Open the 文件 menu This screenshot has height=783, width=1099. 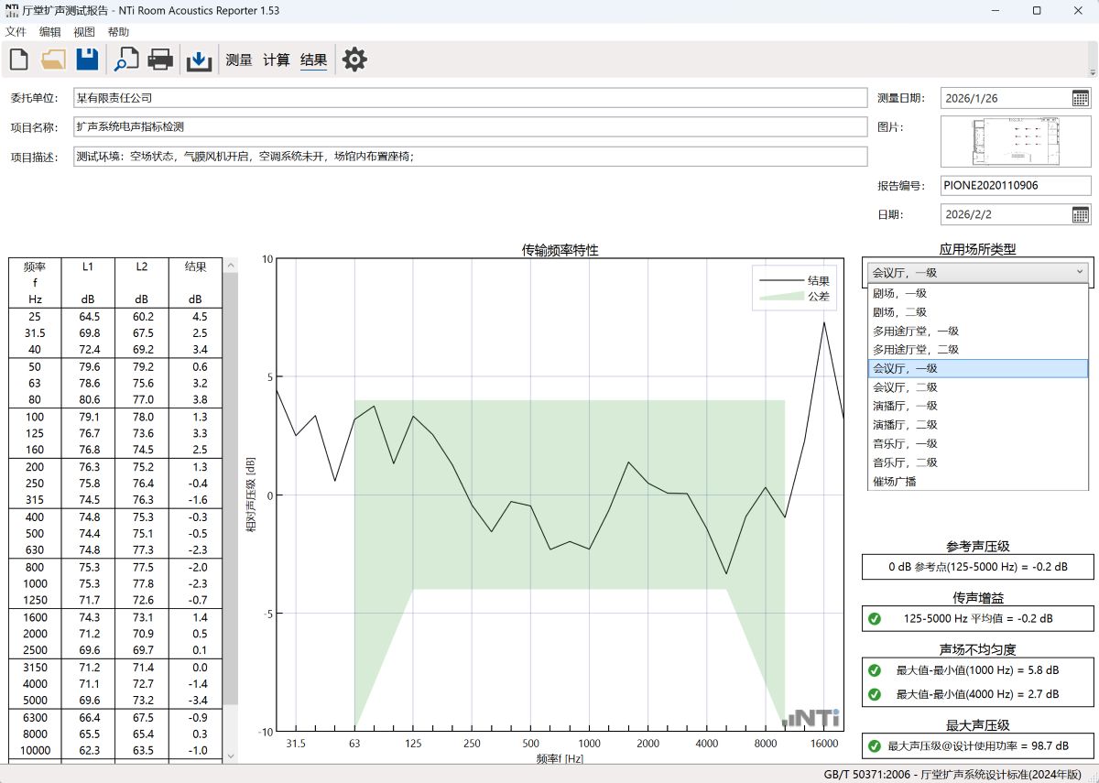(x=16, y=32)
